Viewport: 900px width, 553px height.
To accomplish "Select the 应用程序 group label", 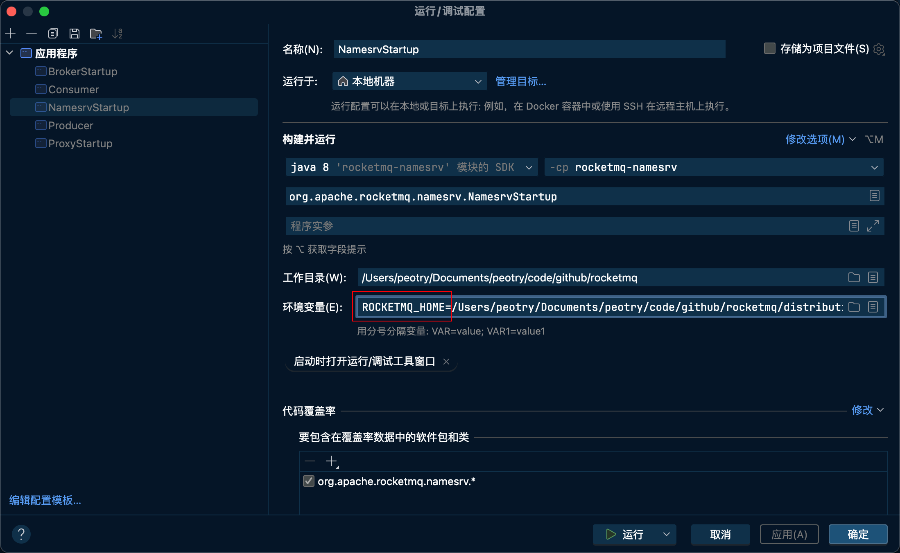I will tap(56, 53).
